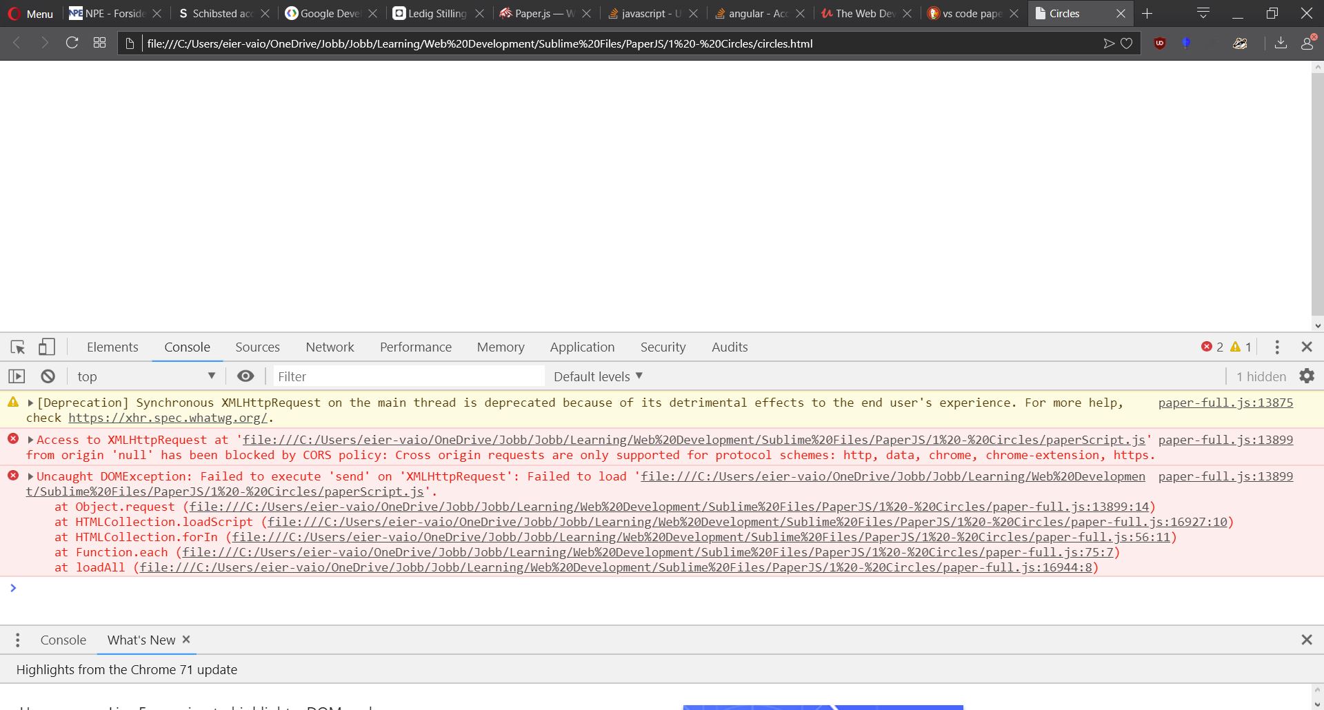This screenshot has height=710, width=1324.
Task: Show the console sidebar
Action: coord(17,376)
